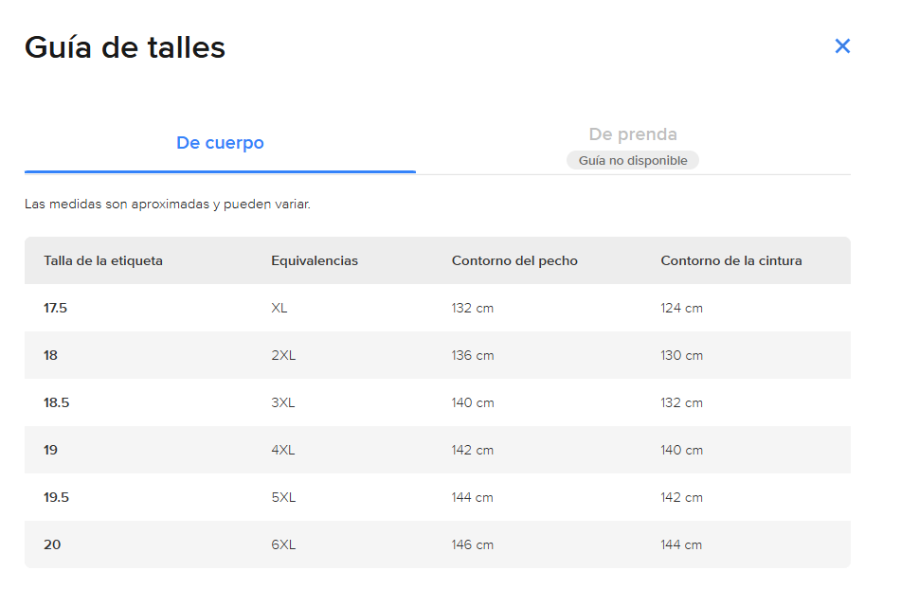Select the De prenda tab
Screen dimensions: 901x606
pos(633,134)
